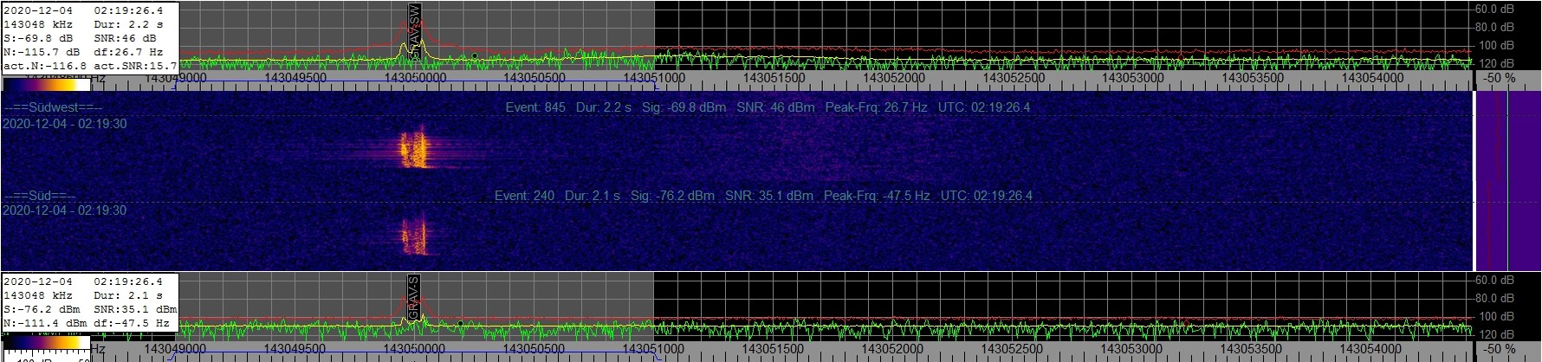1542x362 pixels.
Task: Click 'SNR: 35.1 dBm' in Süd event line
Action: click(x=769, y=196)
